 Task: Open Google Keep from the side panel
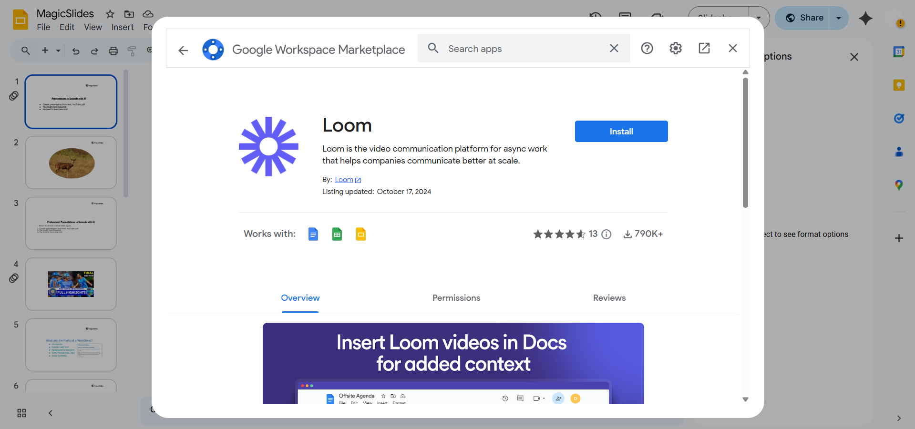pyautogui.click(x=899, y=85)
